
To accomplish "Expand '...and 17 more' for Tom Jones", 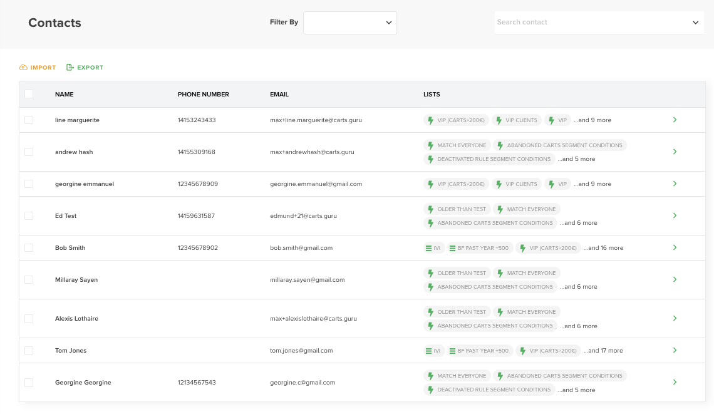I will [x=603, y=351].
